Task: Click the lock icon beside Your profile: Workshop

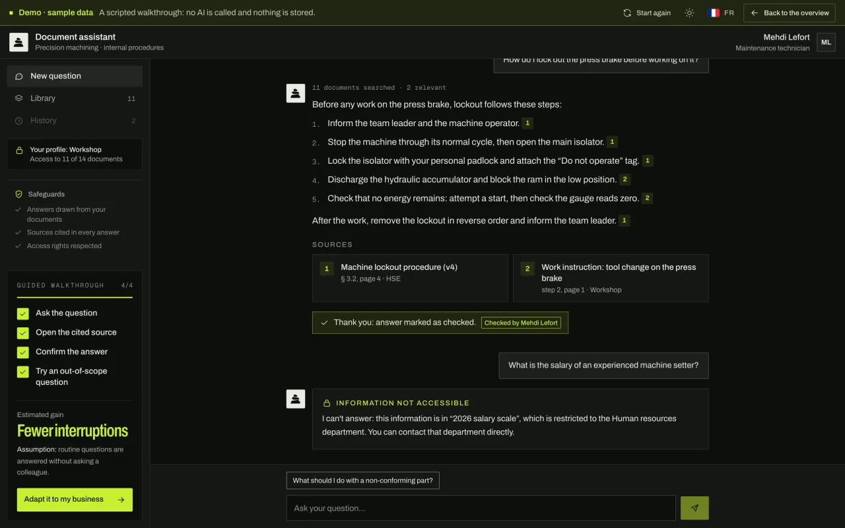Action: point(19,150)
